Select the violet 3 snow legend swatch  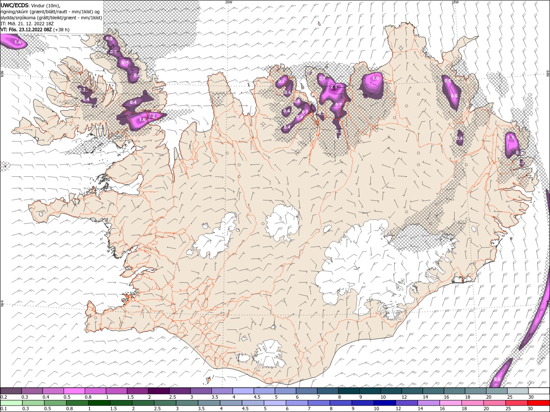(201, 391)
